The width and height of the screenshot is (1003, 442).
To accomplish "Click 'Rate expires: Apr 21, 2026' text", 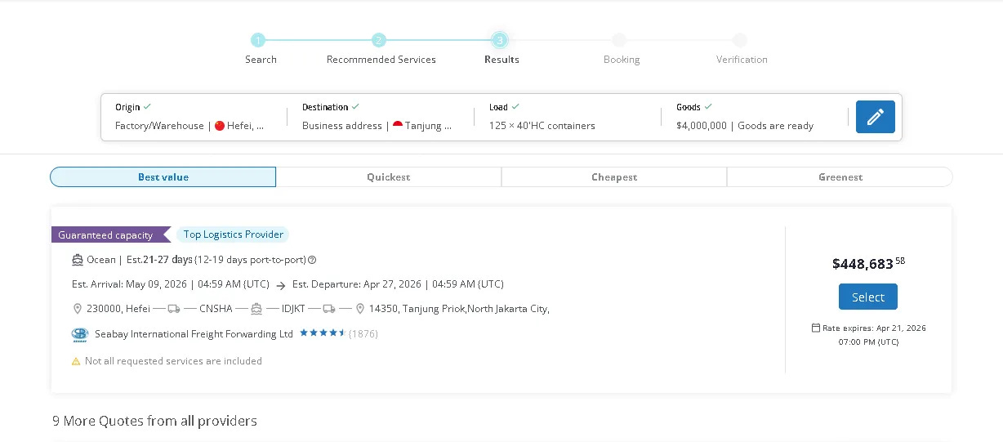I will [874, 328].
